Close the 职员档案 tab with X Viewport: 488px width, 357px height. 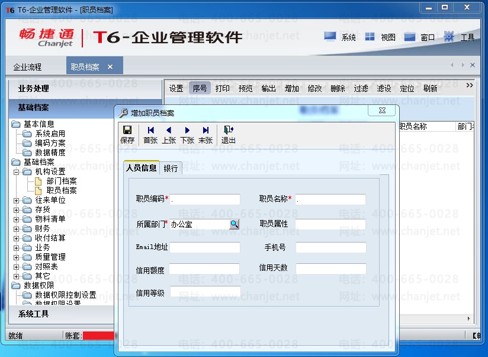pos(110,66)
